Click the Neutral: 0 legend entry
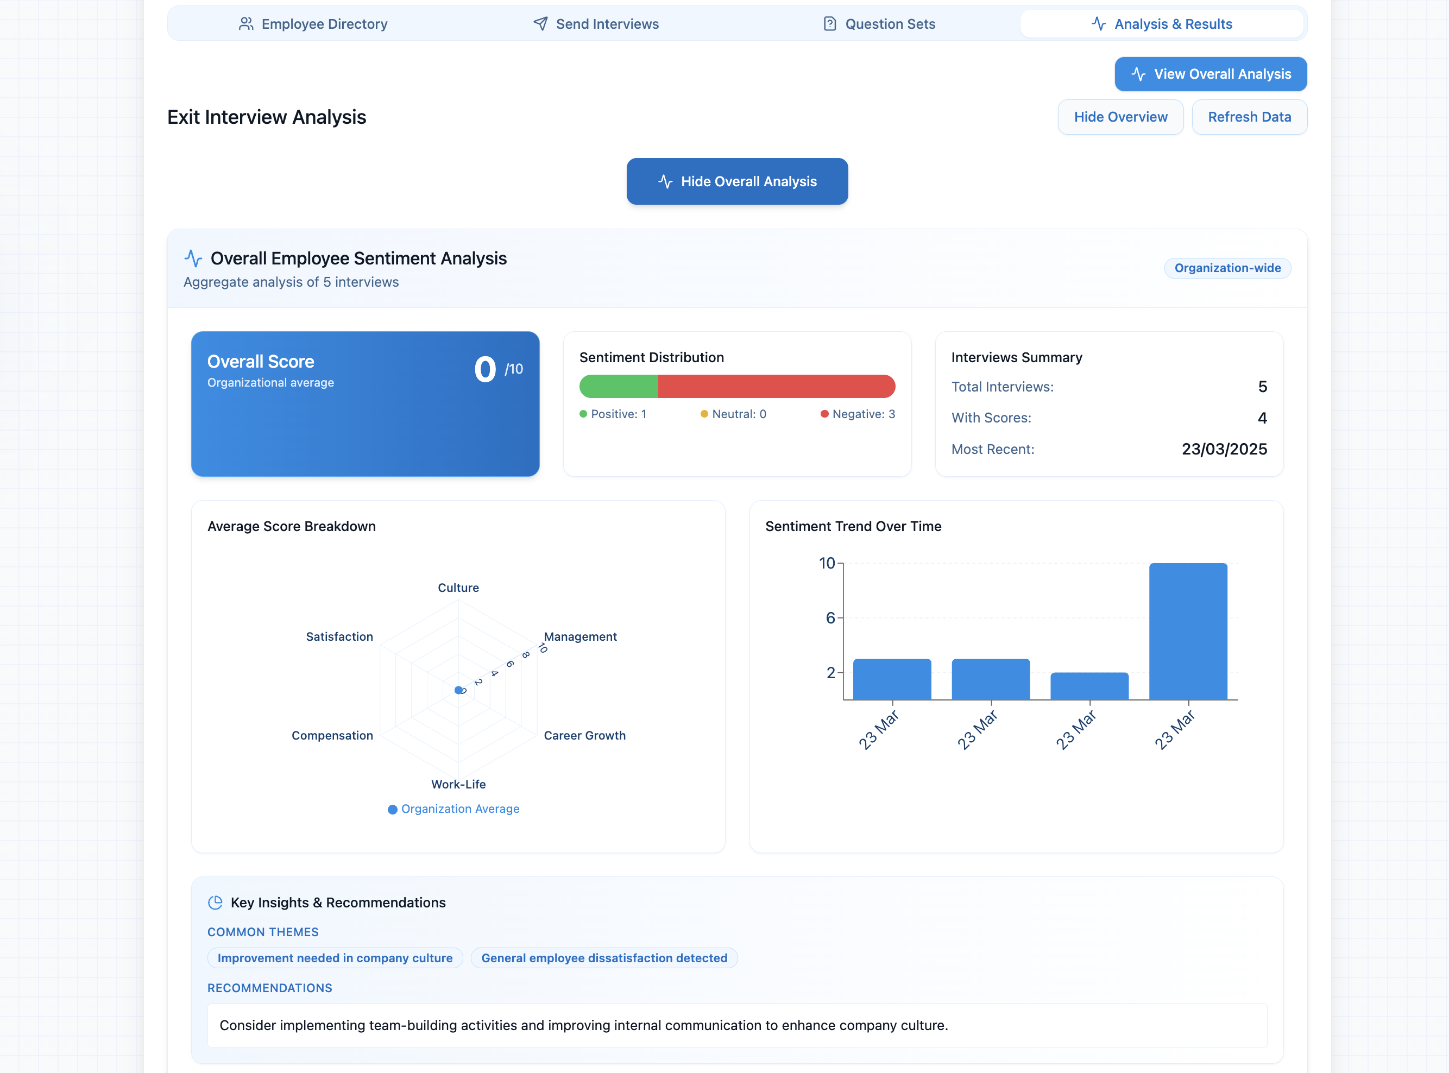This screenshot has width=1449, height=1073. [x=733, y=414]
